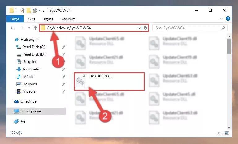238x144 pixels.
Task: Select Yerel Disk (C:) in sidebar
Action: (34, 47)
